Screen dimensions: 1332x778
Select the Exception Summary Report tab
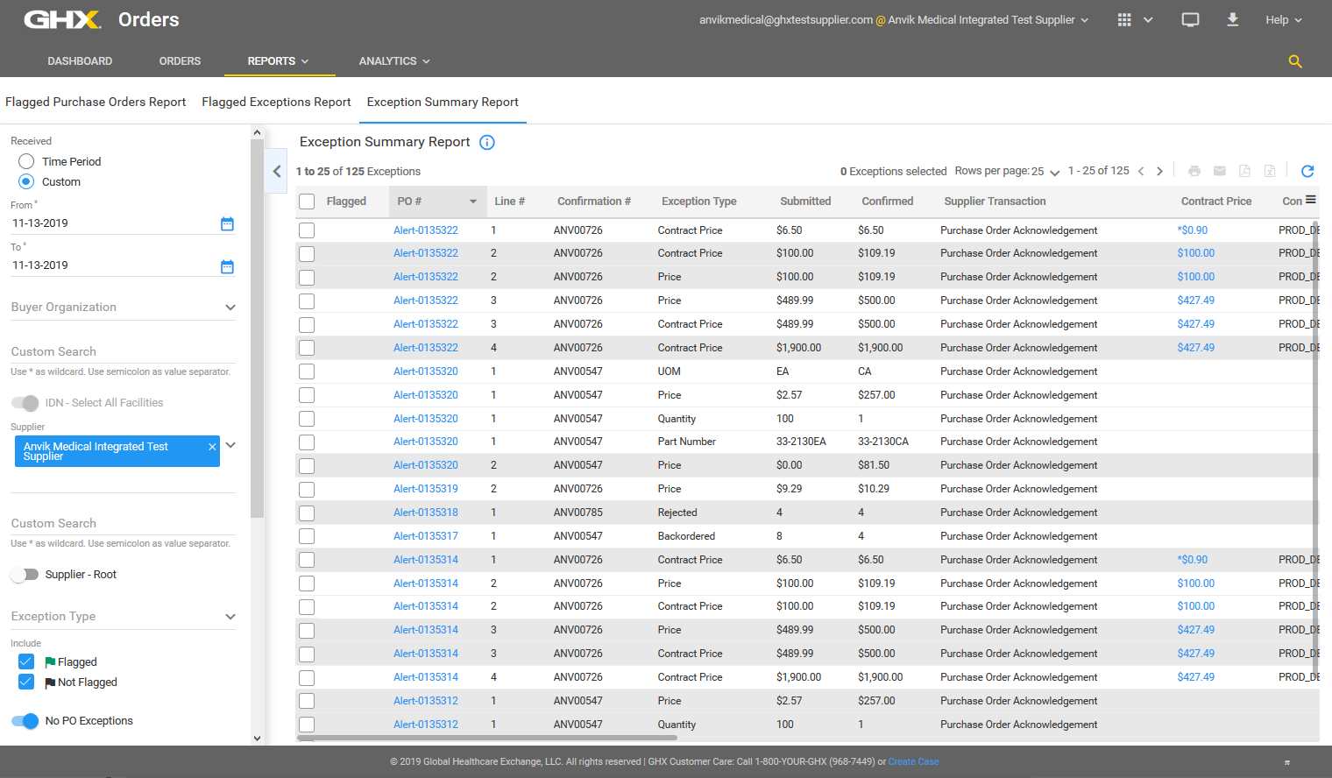coord(443,102)
